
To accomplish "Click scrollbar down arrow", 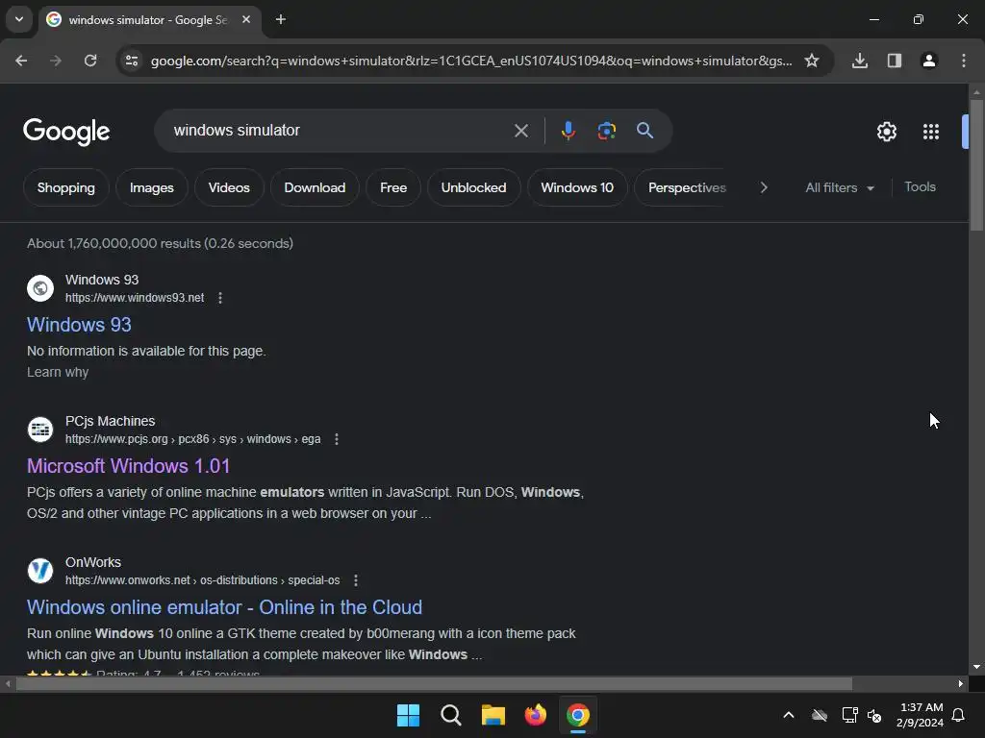I will (x=976, y=667).
